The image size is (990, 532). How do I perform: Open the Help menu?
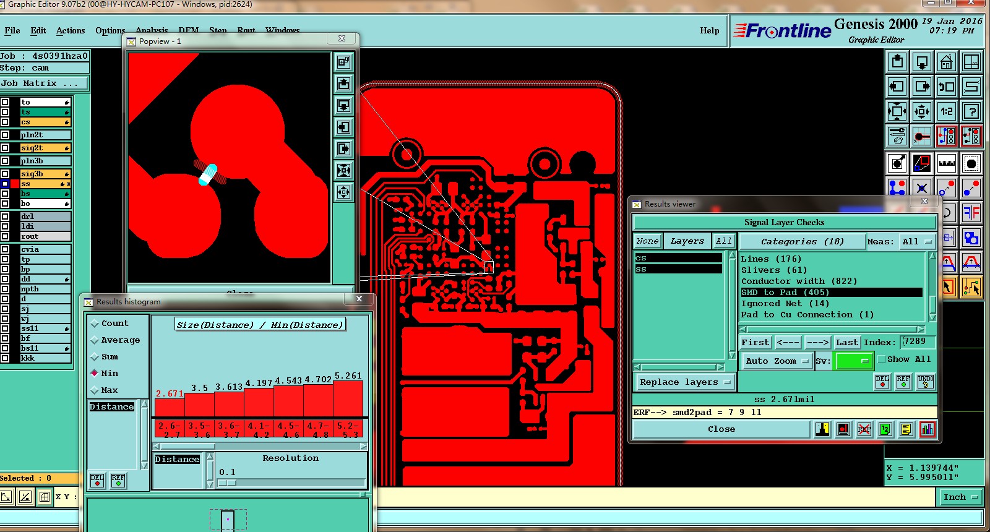tap(710, 30)
